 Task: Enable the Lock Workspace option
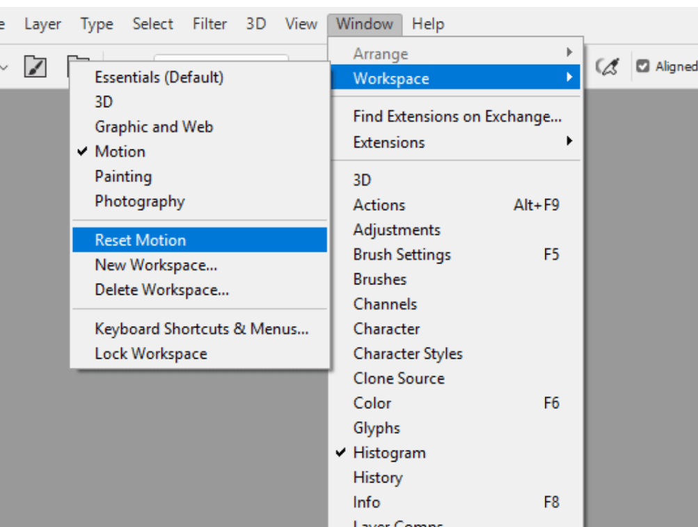tap(151, 353)
